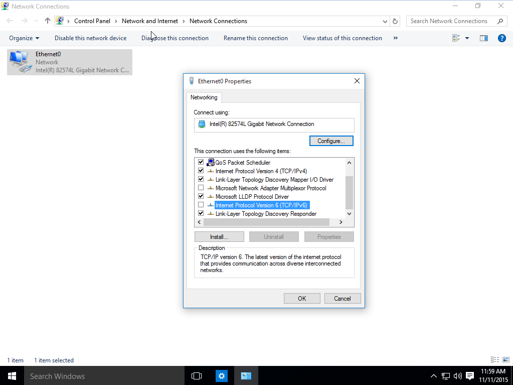The width and height of the screenshot is (513, 385).
Task: Click the items list vertical scrollbar
Action: click(x=350, y=191)
